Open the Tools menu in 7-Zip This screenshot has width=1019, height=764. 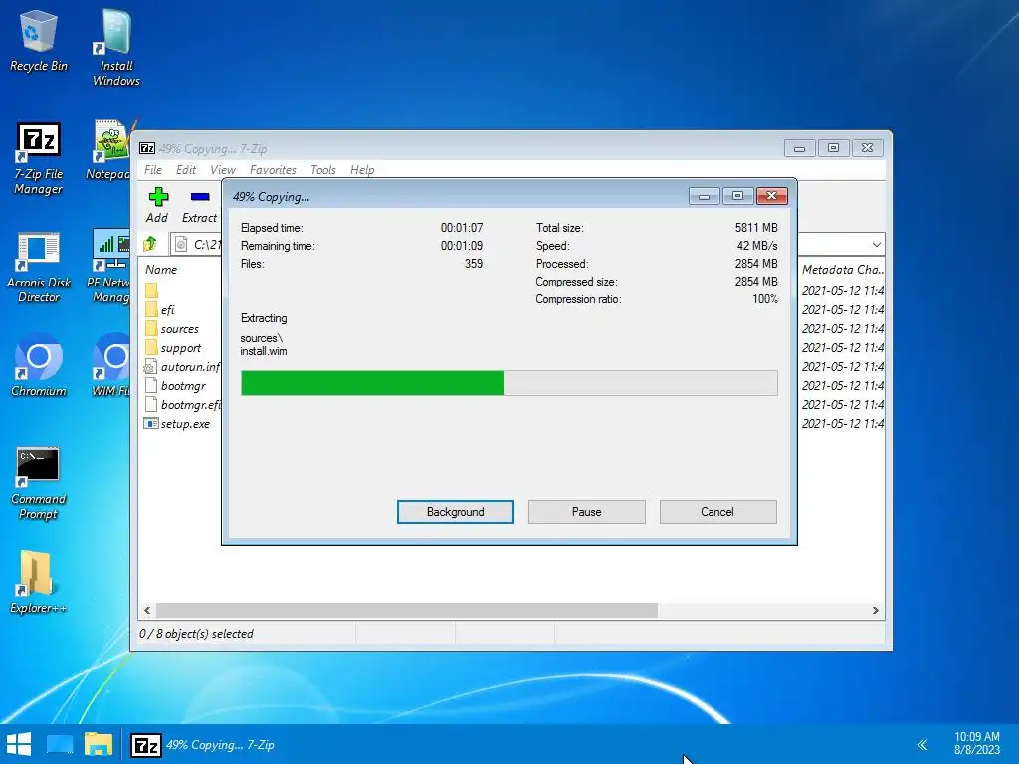[323, 169]
